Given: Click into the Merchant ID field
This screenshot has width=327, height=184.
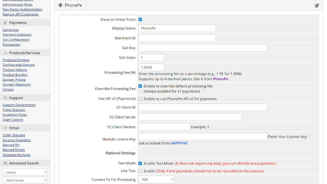Looking at the screenshot, I should click(177, 38).
